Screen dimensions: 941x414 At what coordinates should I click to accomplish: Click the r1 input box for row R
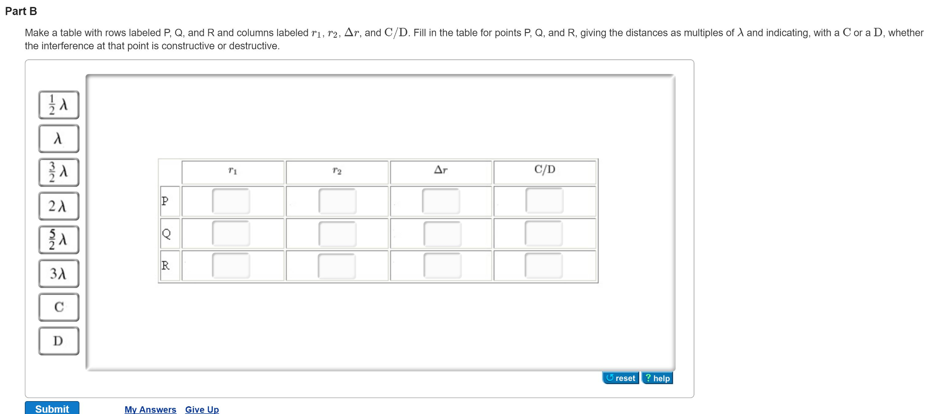231,265
